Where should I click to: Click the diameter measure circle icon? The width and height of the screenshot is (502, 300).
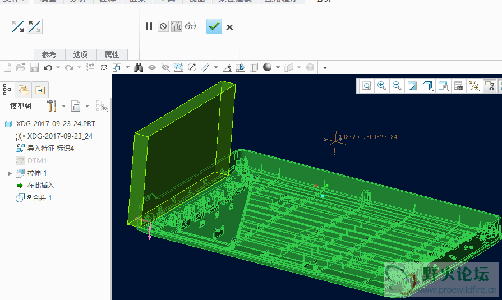[x=192, y=67]
